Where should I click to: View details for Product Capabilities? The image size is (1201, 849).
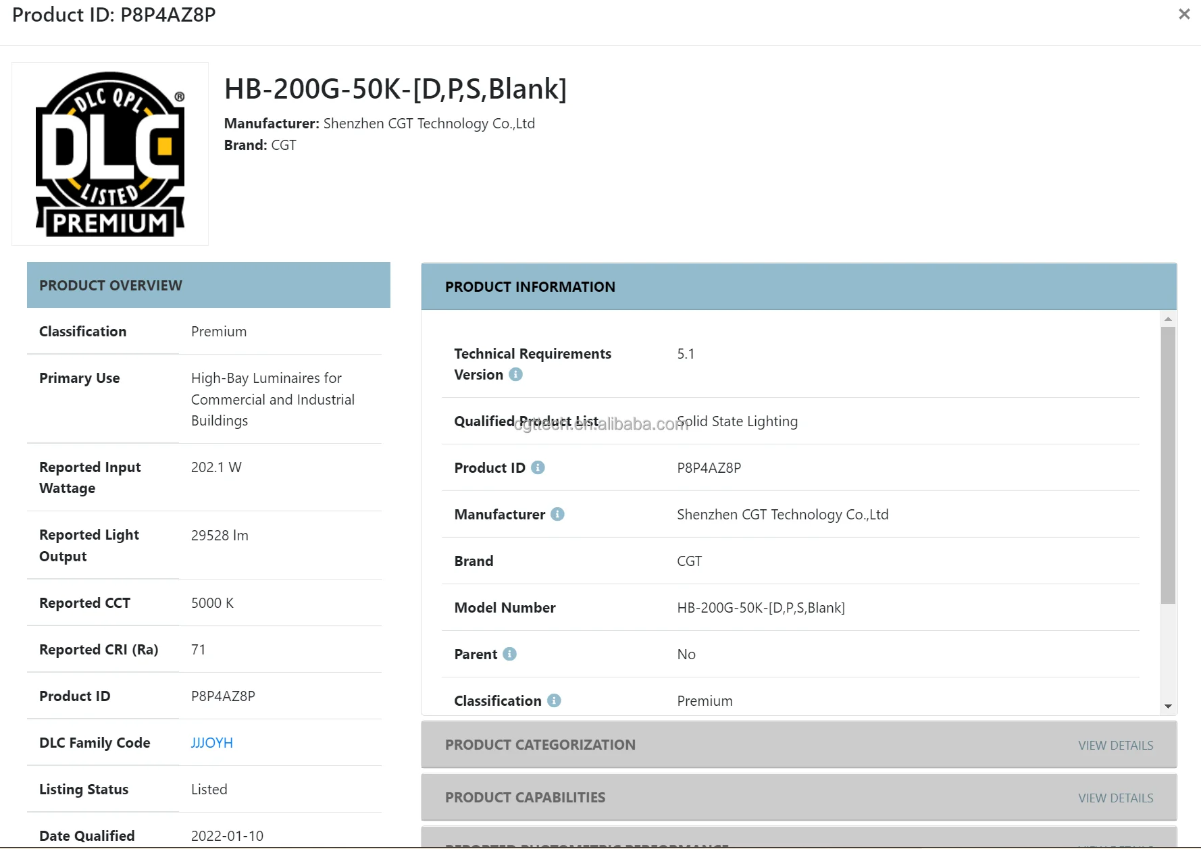(1115, 798)
